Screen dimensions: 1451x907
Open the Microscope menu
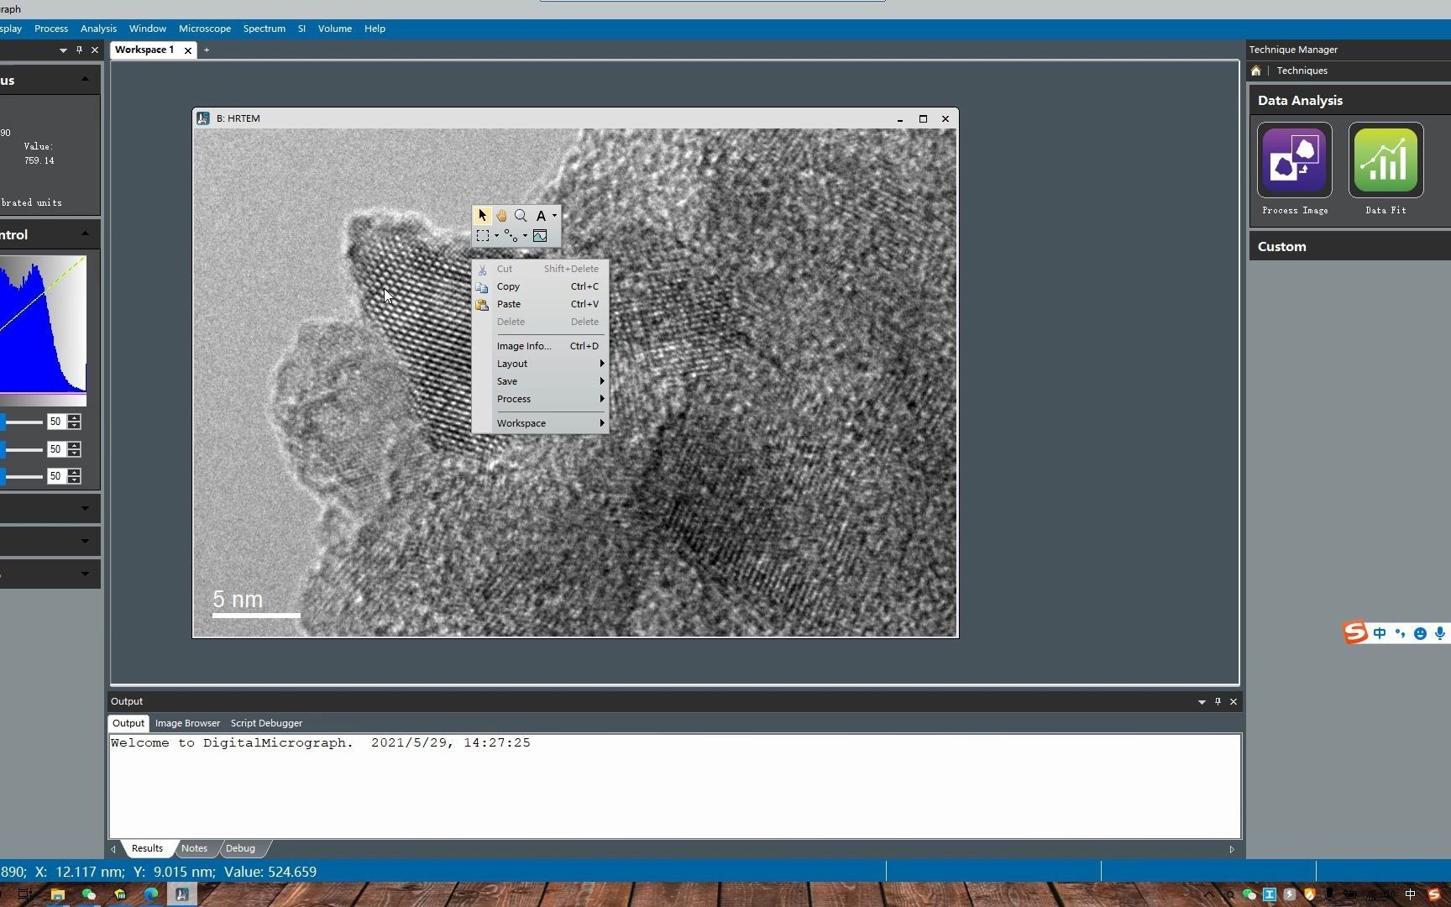(x=204, y=28)
